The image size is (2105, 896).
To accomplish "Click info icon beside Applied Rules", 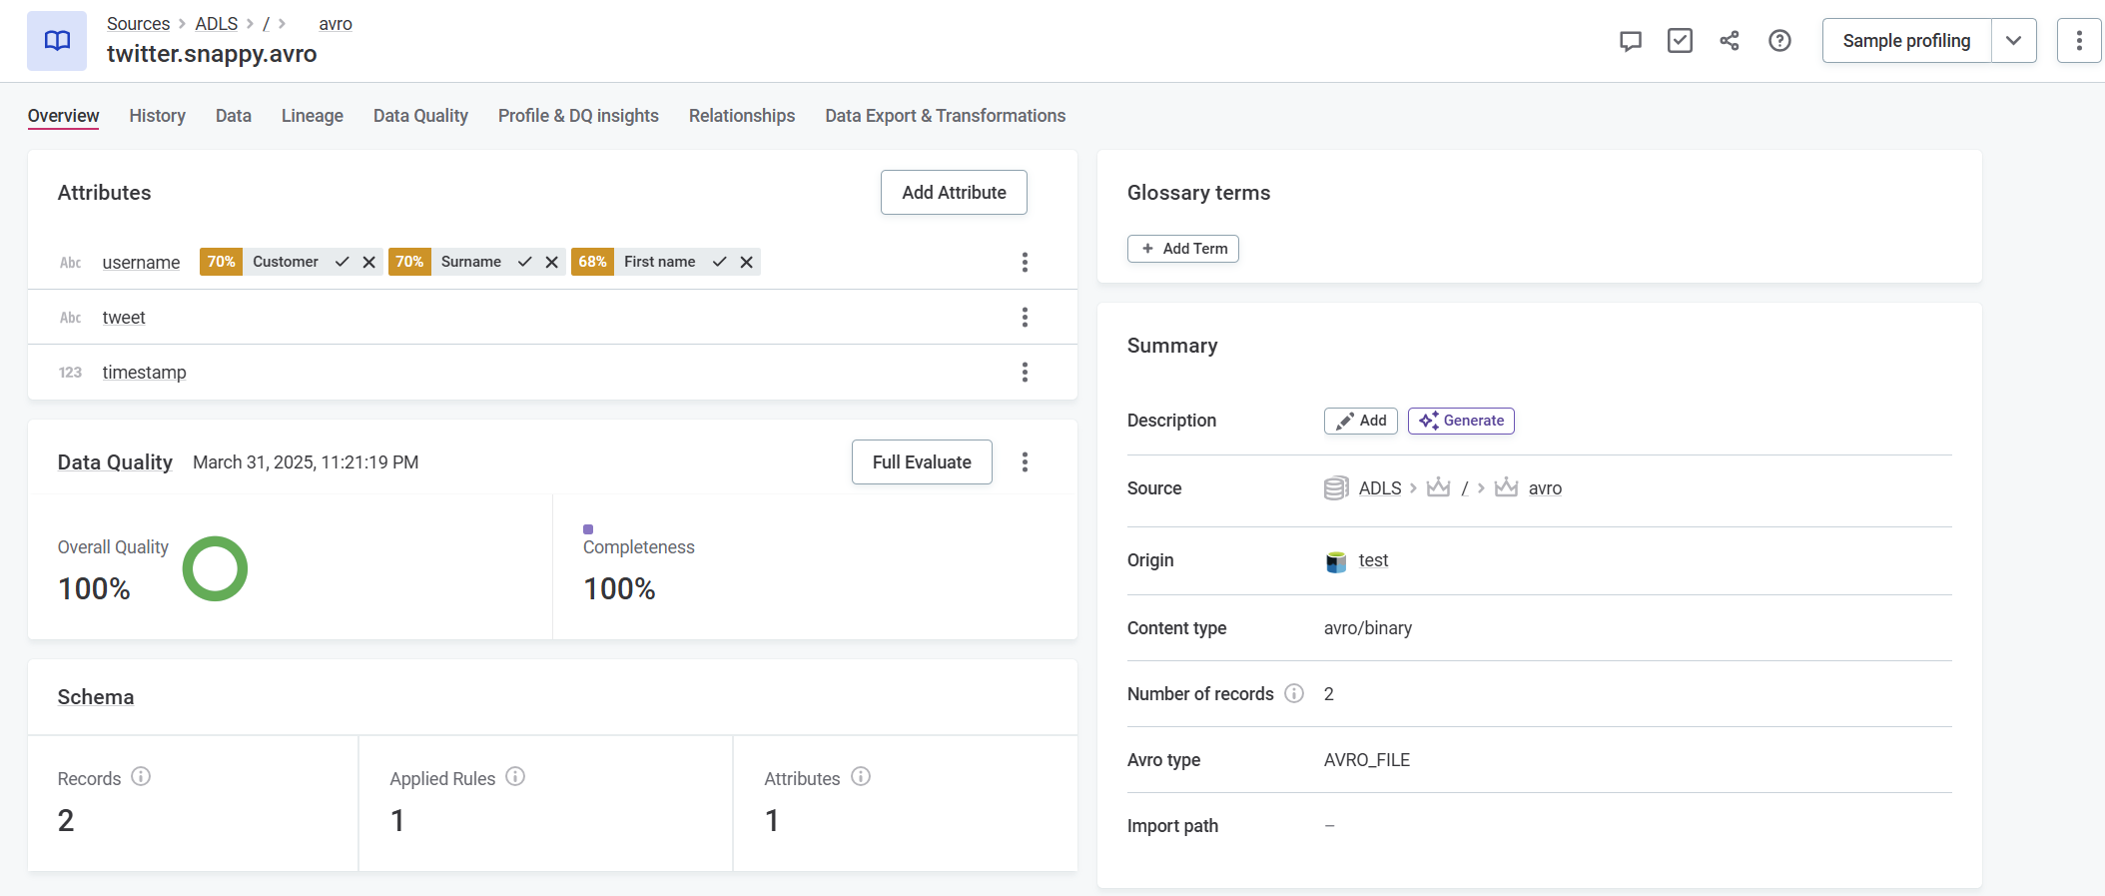I will click(515, 777).
